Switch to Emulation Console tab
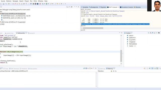This screenshot has height=90, width=161. click(126, 7)
